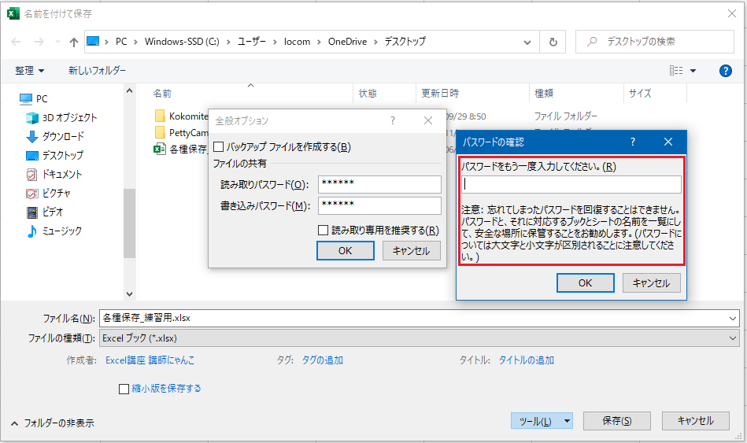Click the password re-entry field
The height and width of the screenshot is (443, 747).
[x=571, y=184]
